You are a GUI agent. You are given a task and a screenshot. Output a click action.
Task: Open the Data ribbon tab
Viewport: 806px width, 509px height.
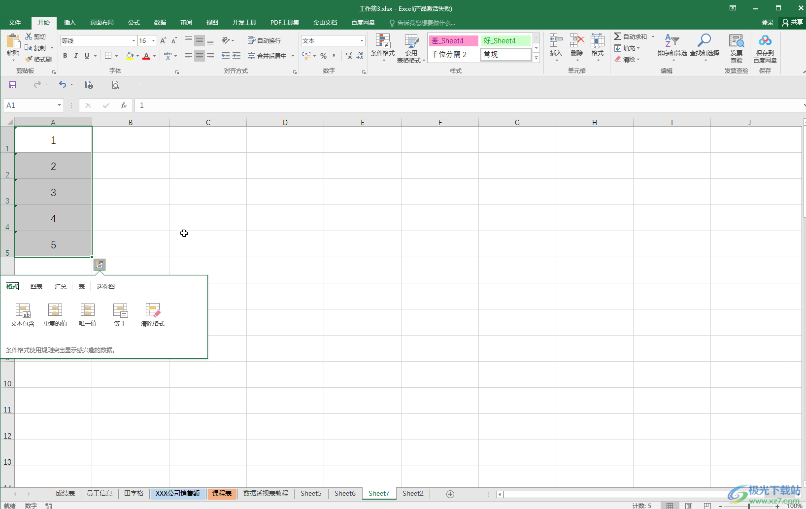[x=160, y=23]
